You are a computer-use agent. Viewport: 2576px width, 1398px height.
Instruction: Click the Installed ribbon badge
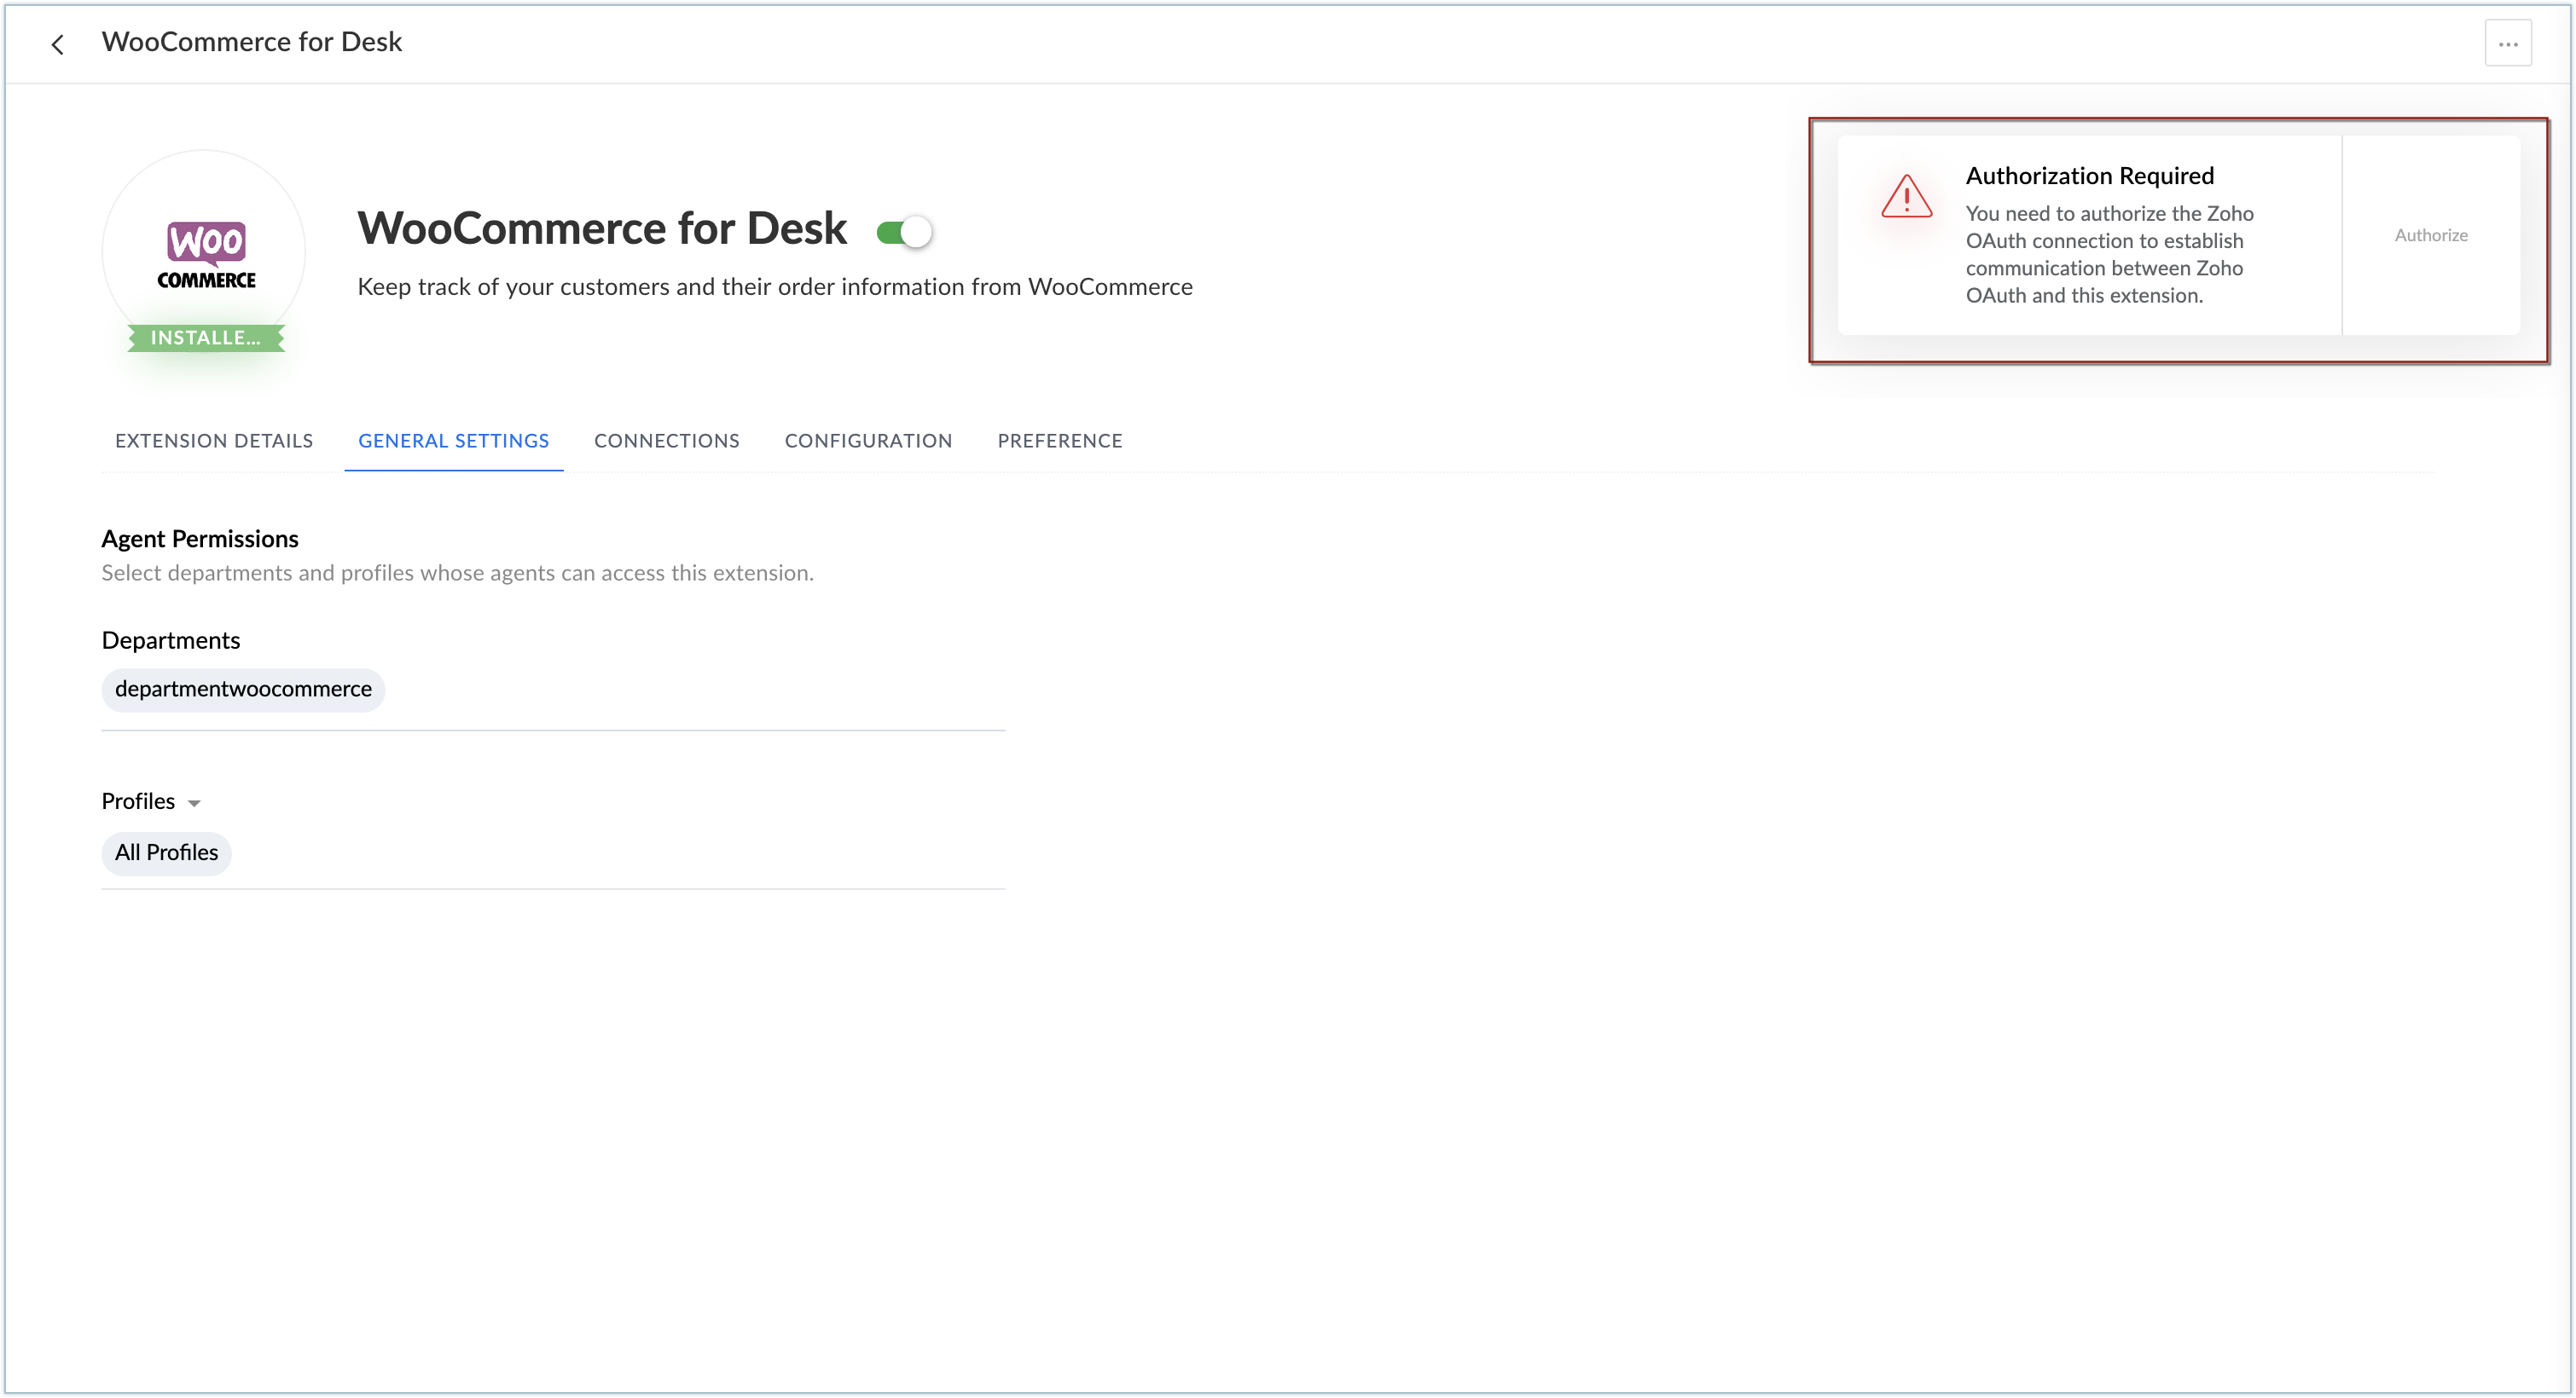pos(206,338)
